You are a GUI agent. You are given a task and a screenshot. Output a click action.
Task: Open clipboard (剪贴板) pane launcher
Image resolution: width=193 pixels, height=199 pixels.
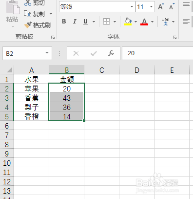(x=53, y=37)
